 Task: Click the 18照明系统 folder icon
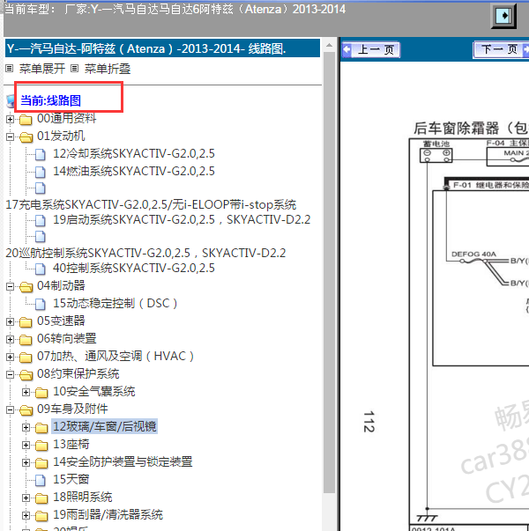point(41,498)
